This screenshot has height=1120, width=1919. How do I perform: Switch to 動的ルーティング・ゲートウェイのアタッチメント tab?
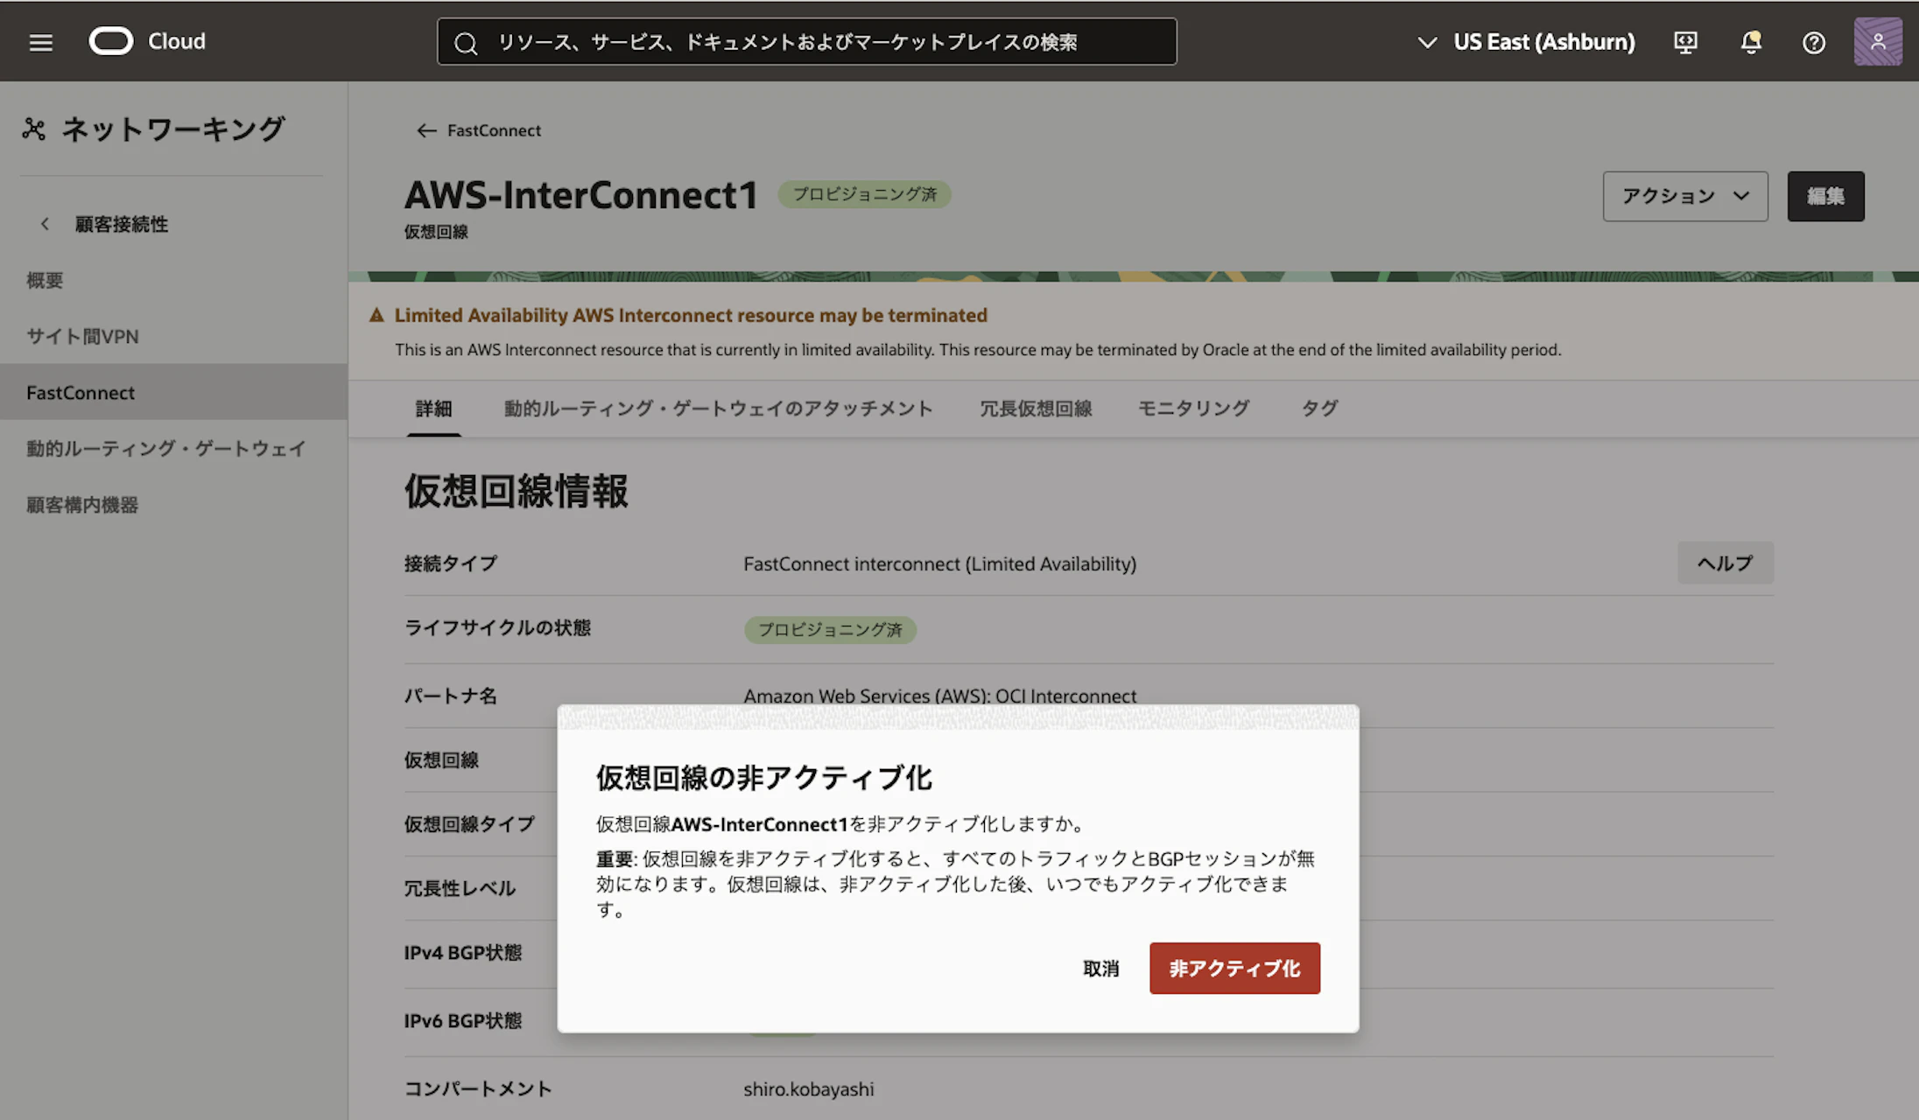(x=718, y=409)
